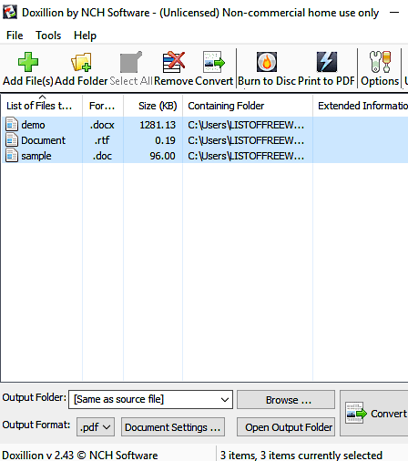
Task: Click the large Convert button at bottom right
Action: click(x=374, y=414)
